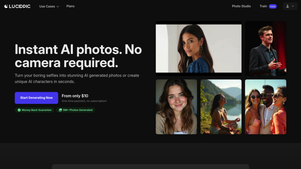Open the Use Cases menu label

[x=47, y=6]
